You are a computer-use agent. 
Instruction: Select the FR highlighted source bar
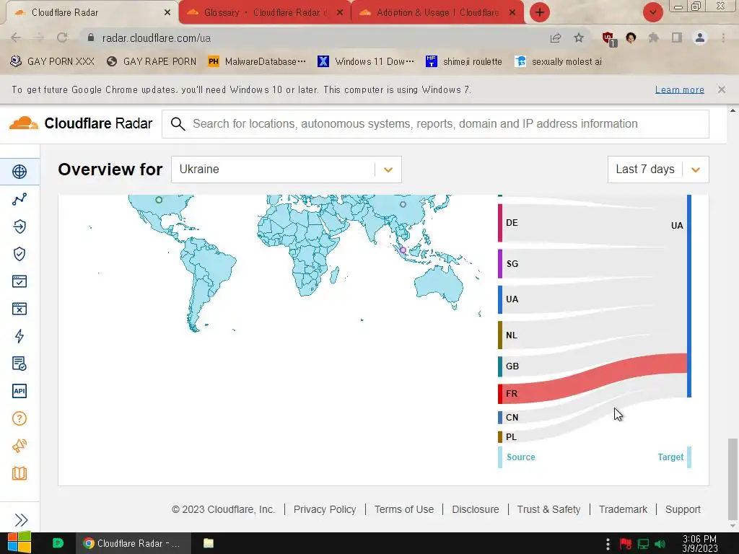point(501,394)
